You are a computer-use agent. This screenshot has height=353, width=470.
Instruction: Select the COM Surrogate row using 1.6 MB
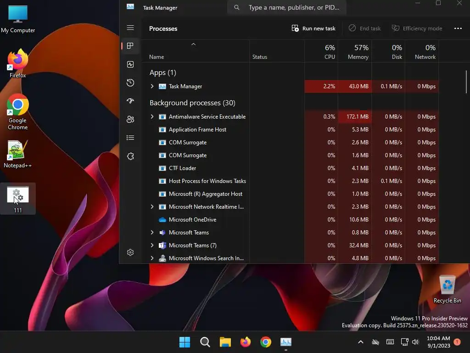pyautogui.click(x=290, y=155)
